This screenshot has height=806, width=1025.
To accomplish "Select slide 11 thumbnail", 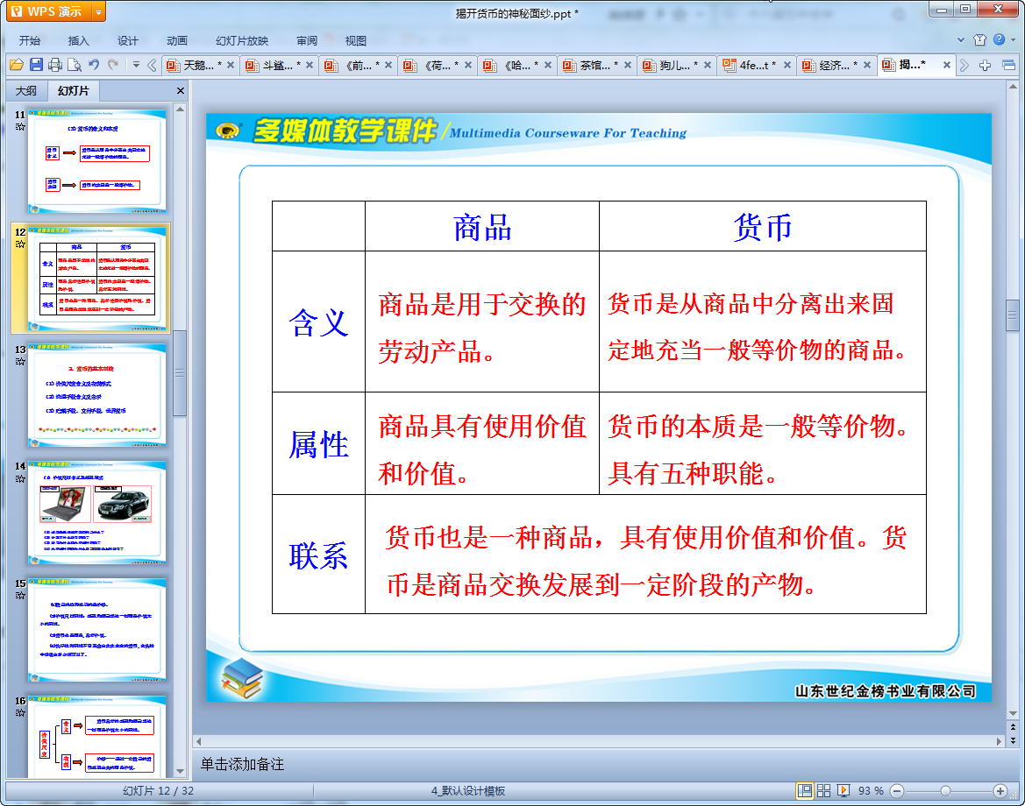I will click(x=96, y=161).
